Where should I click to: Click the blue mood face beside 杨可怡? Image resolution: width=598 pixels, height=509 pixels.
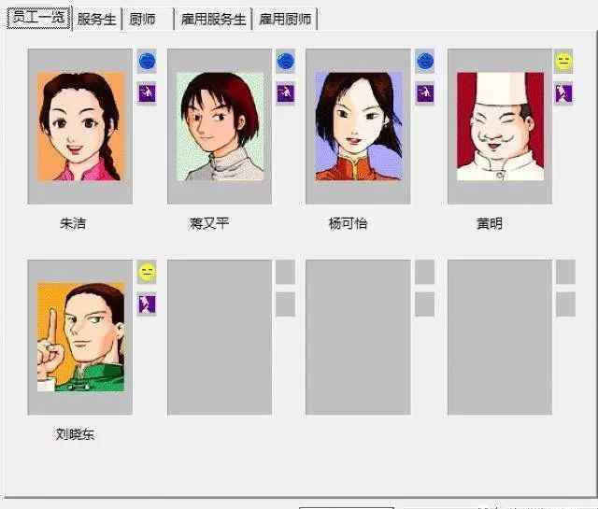[425, 61]
